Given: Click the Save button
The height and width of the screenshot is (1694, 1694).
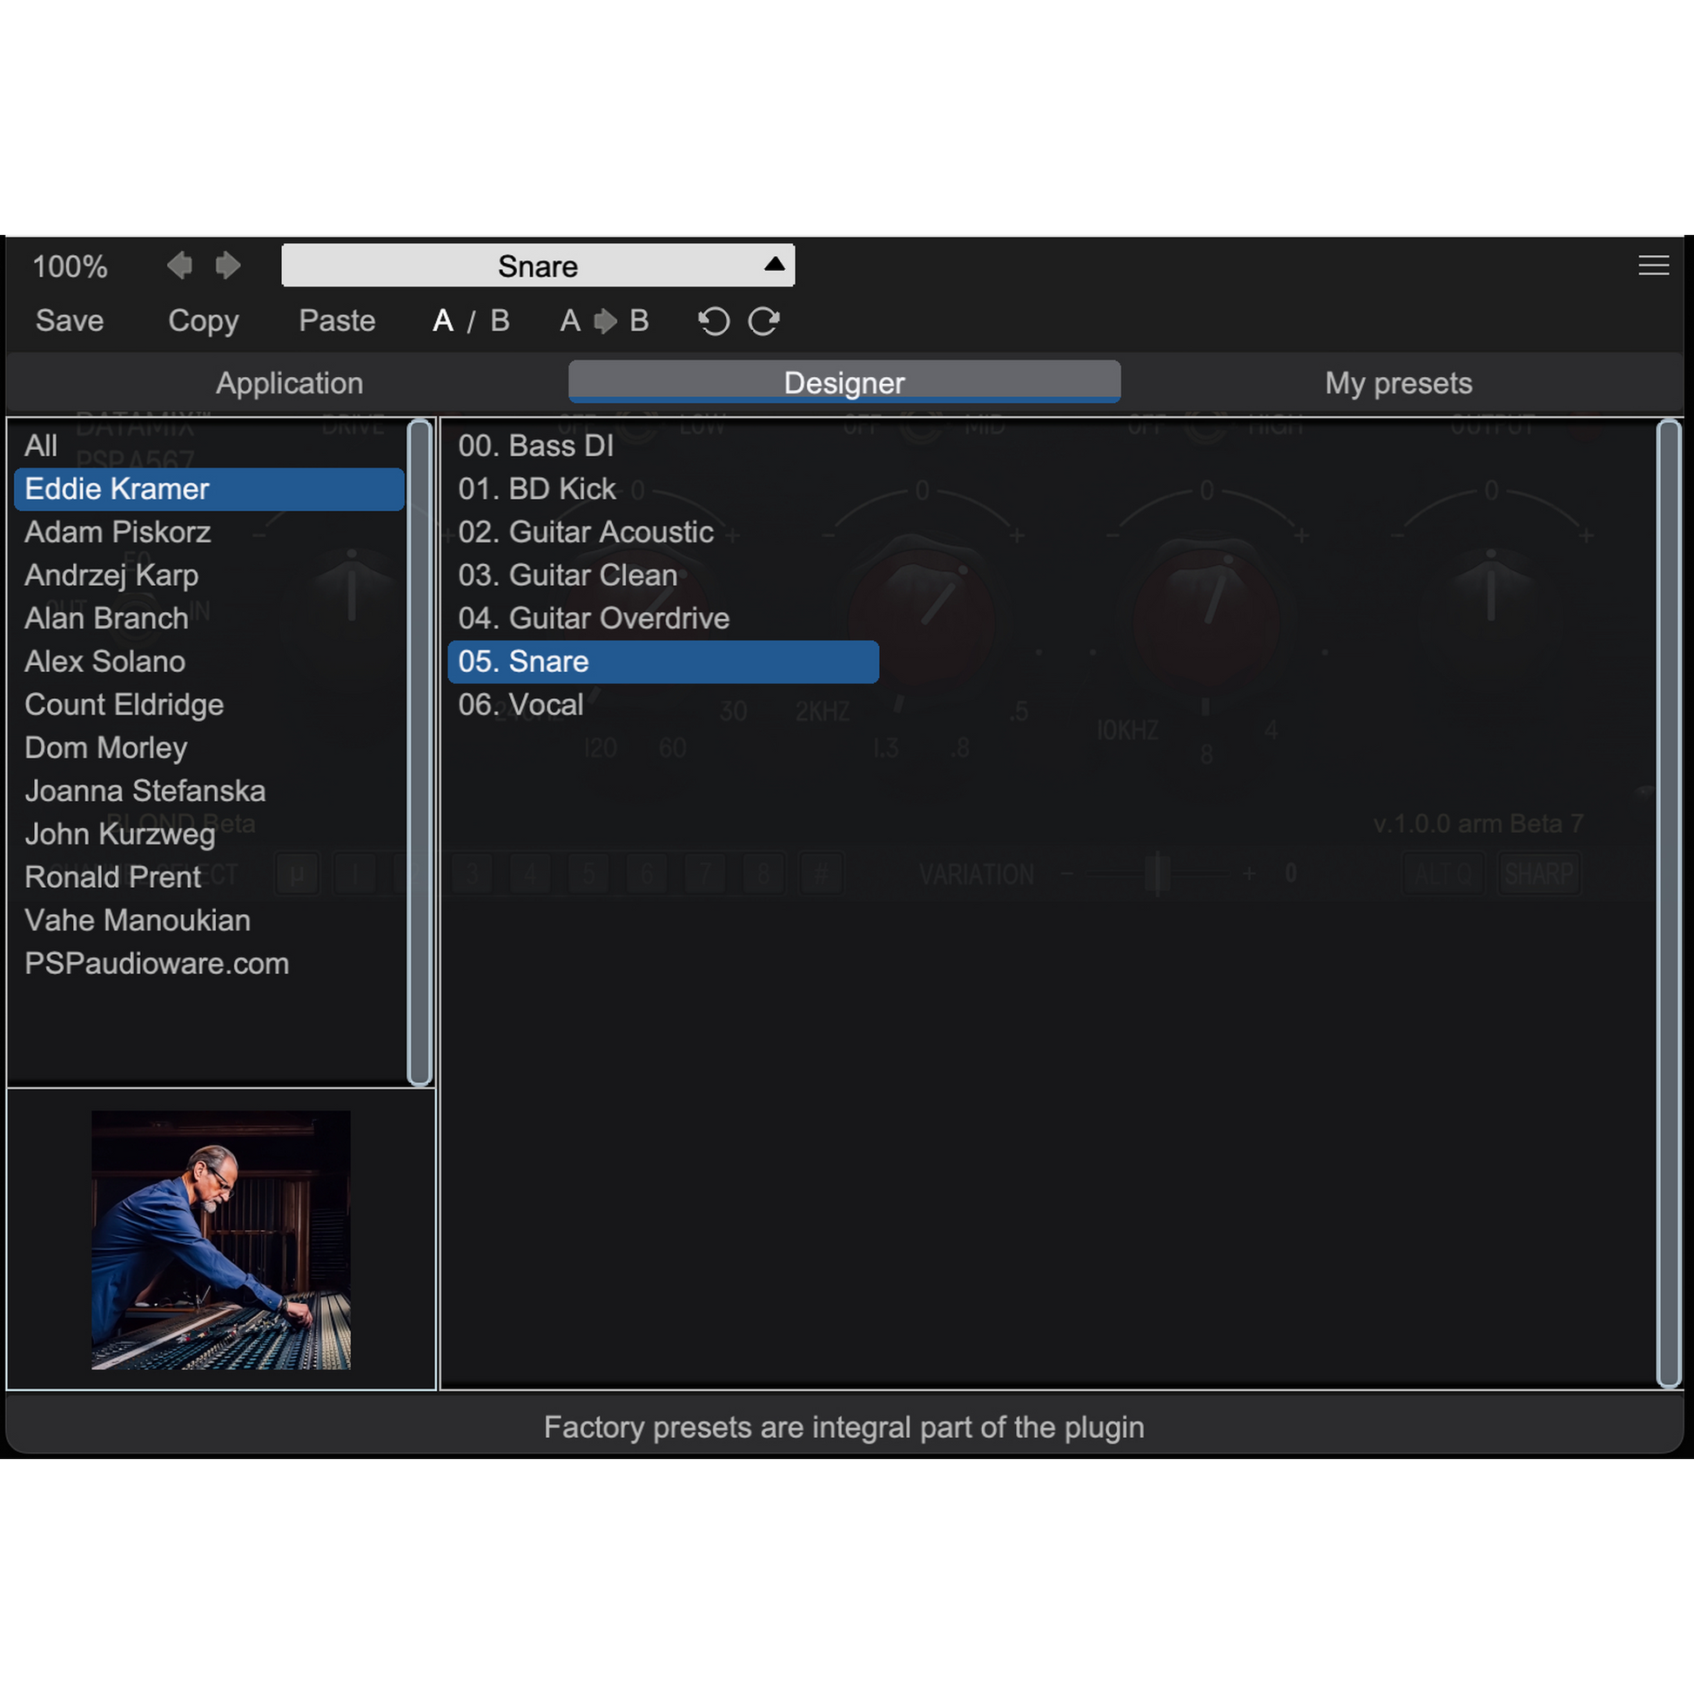Looking at the screenshot, I should tap(71, 321).
